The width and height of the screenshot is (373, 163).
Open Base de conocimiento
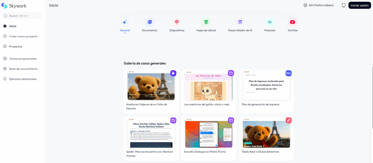[23, 69]
